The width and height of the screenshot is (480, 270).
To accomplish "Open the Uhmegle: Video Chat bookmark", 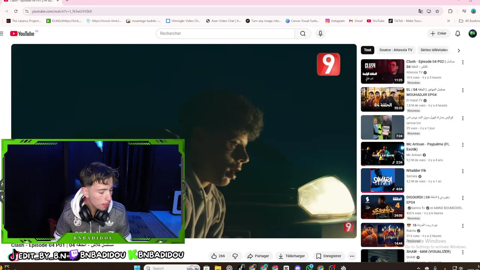I will (183, 21).
